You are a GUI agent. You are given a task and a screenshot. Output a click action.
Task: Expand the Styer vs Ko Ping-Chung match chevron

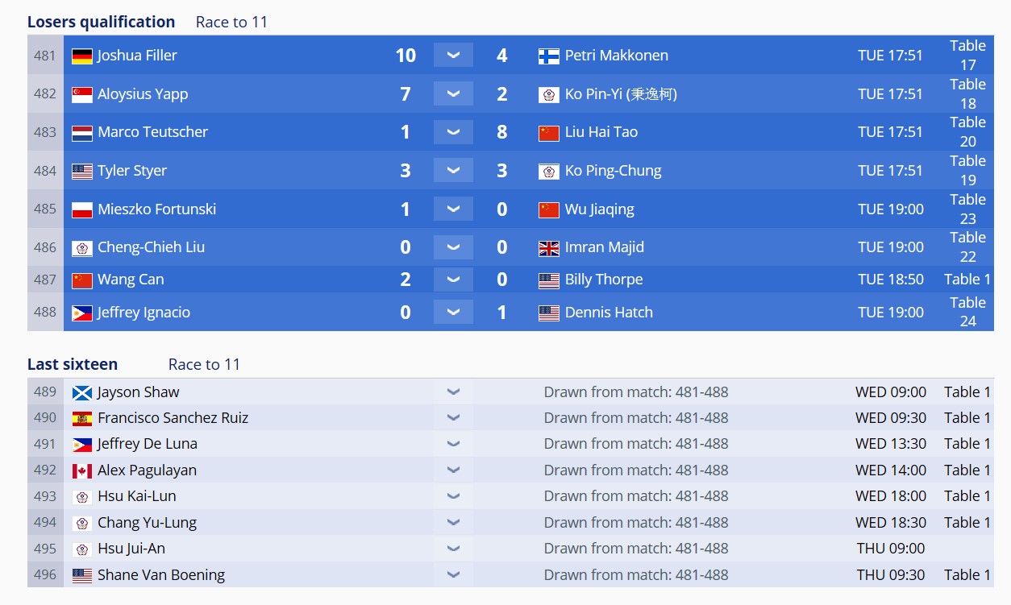453,170
